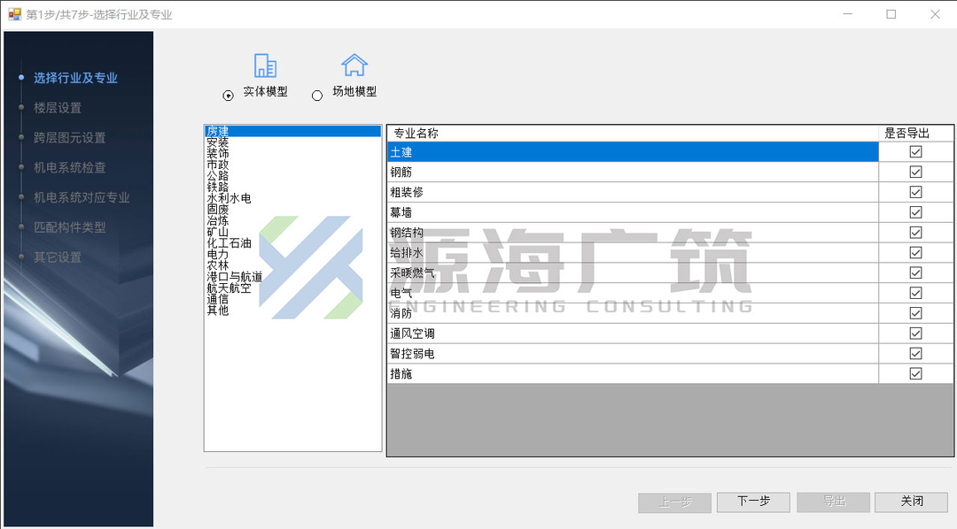Select the 消防 row name cell
This screenshot has width=957, height=529.
(633, 313)
